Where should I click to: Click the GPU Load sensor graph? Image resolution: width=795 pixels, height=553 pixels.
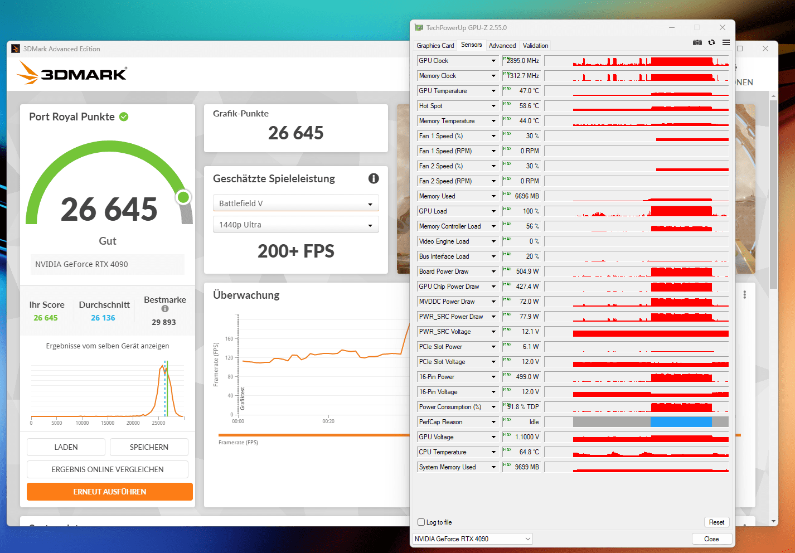coord(636,211)
